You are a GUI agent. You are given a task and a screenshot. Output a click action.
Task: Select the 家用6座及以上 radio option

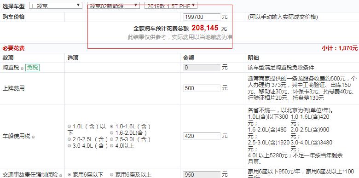pos(111,175)
